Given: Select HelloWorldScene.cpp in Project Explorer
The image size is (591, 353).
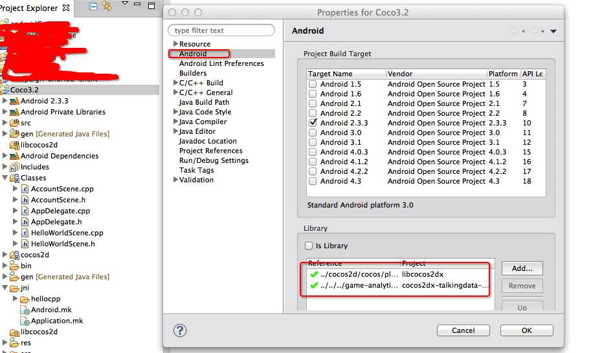Looking at the screenshot, I should [67, 233].
